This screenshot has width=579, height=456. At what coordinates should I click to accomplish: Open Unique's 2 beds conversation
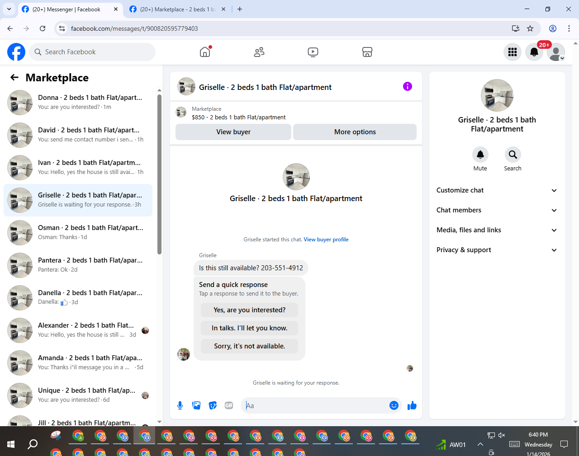point(78,395)
